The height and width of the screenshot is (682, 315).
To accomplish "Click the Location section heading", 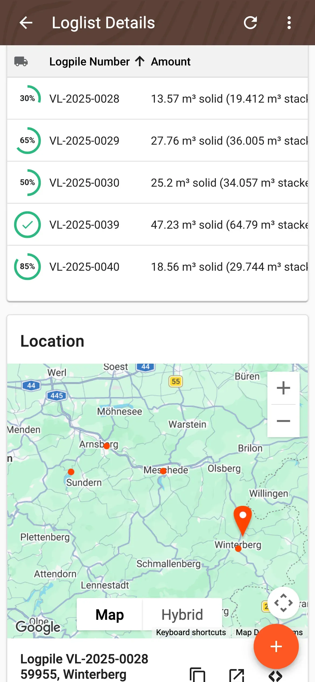I will click(52, 341).
